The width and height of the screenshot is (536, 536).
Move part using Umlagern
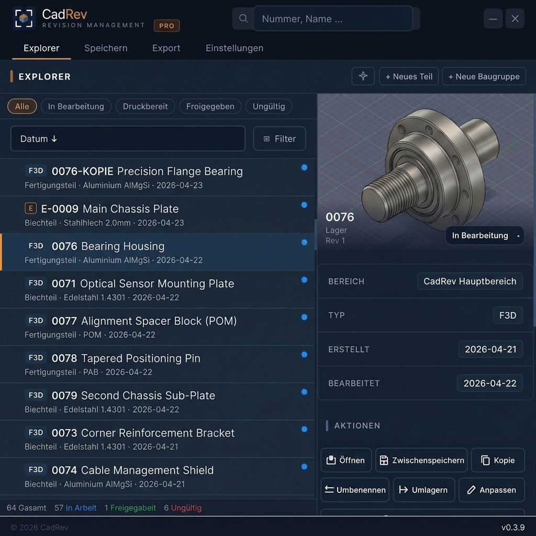coord(424,490)
